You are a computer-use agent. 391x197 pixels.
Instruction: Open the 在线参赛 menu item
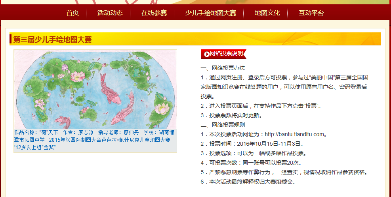[x=154, y=13]
